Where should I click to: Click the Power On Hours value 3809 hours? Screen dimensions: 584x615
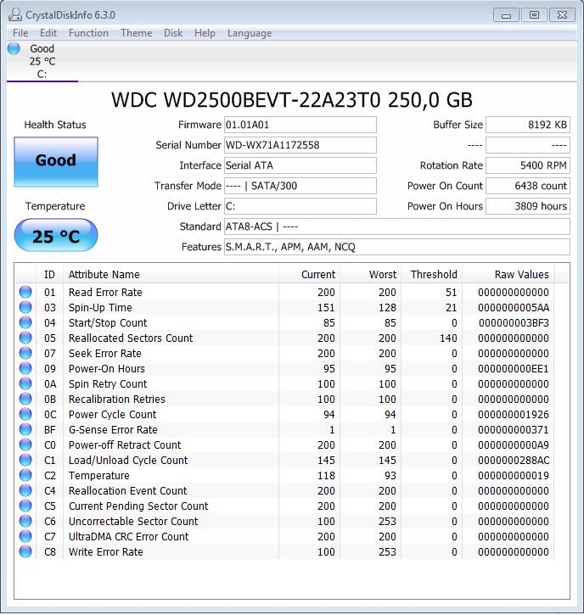pyautogui.click(x=528, y=206)
